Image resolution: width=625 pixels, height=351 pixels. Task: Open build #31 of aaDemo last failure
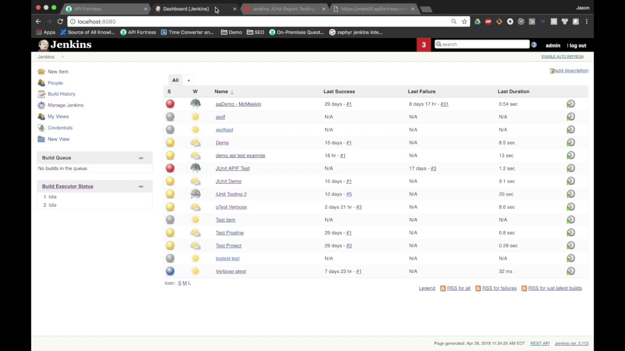(x=444, y=104)
